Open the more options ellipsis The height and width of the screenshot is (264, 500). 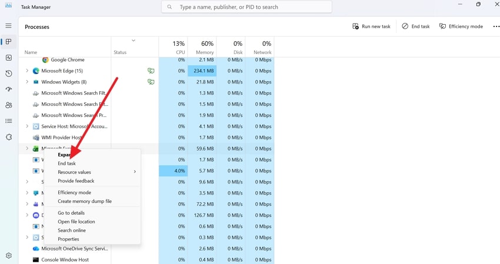pos(496,26)
